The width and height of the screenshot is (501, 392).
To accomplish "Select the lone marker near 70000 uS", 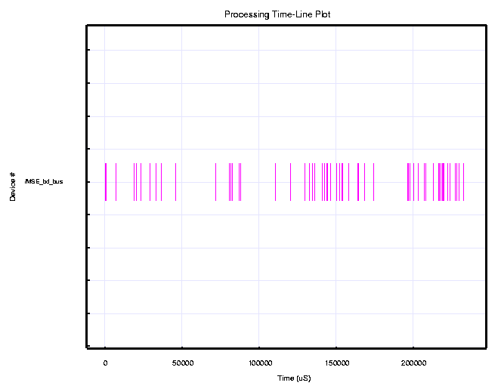I will 215,182.
